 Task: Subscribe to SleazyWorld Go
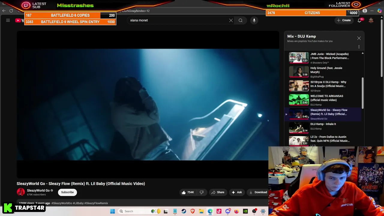[67, 192]
